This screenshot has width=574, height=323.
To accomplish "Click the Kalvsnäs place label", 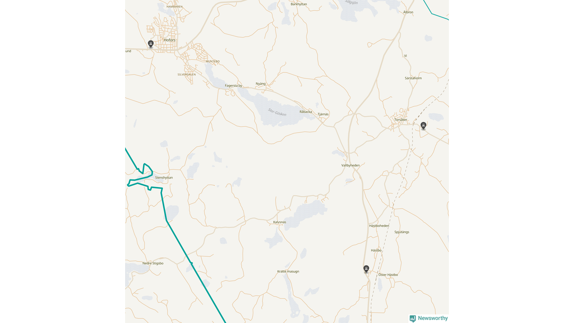I will click(280, 222).
